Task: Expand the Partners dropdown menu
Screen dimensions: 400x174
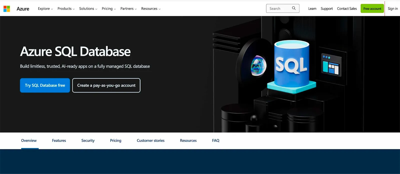Action: 128,9
